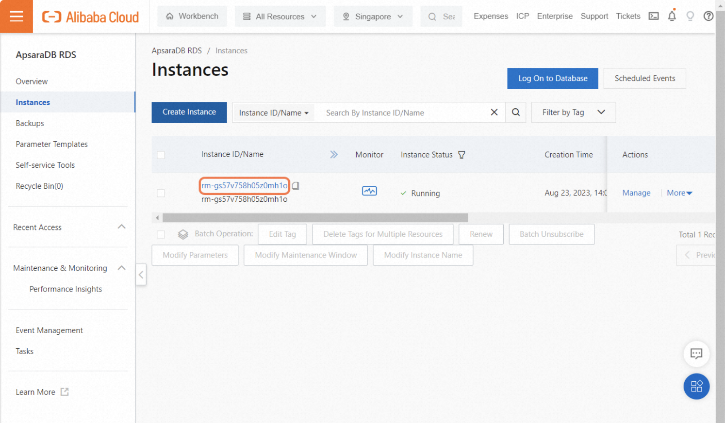Expand columns with the double-arrow icon
The image size is (725, 423).
(334, 154)
